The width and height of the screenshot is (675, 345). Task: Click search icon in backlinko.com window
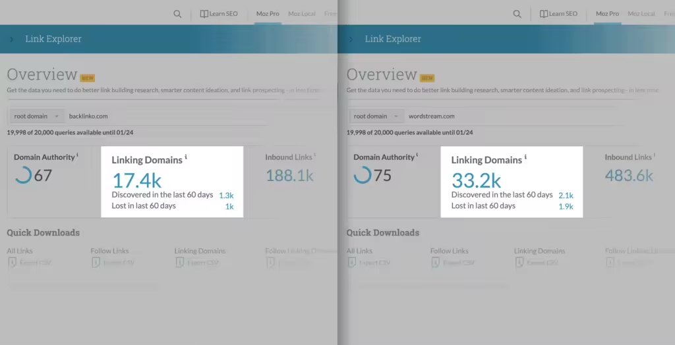point(177,14)
